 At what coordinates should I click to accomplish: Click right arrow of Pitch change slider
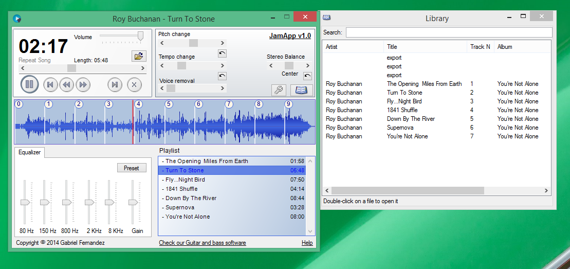pyautogui.click(x=223, y=43)
